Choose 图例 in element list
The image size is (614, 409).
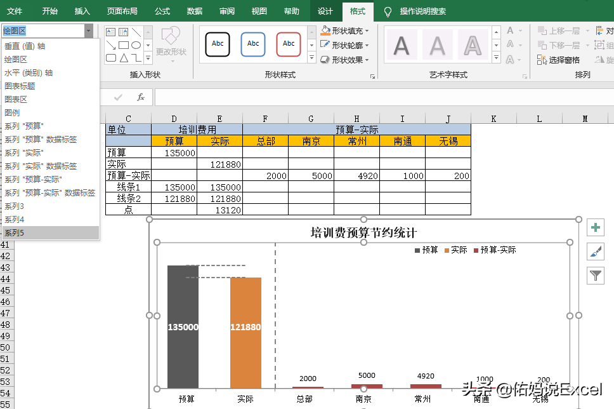tap(51, 112)
